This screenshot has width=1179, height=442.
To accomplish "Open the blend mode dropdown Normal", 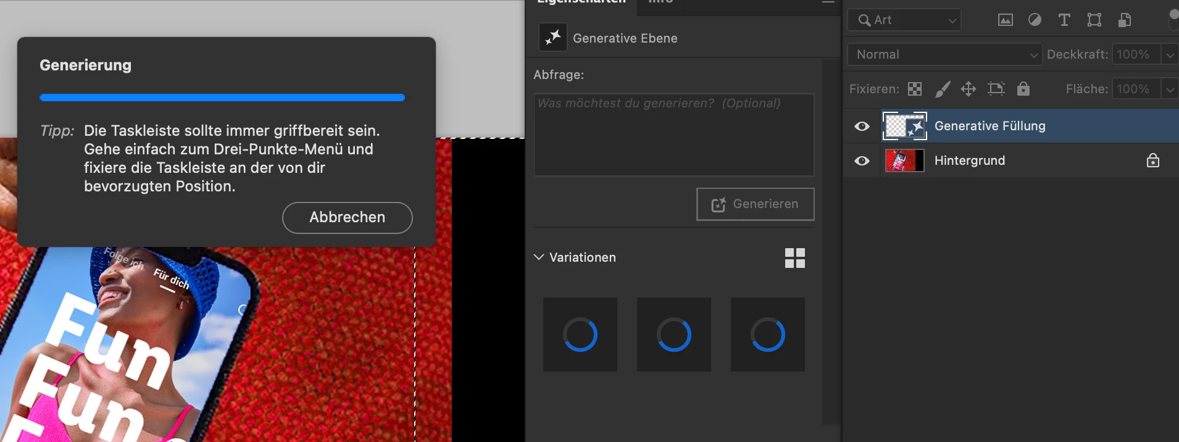I will 945,54.
